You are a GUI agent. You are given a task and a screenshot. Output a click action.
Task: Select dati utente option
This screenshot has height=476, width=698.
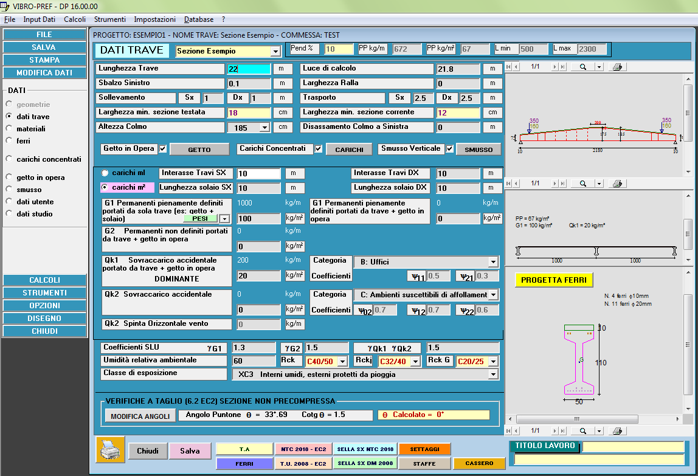click(9, 201)
